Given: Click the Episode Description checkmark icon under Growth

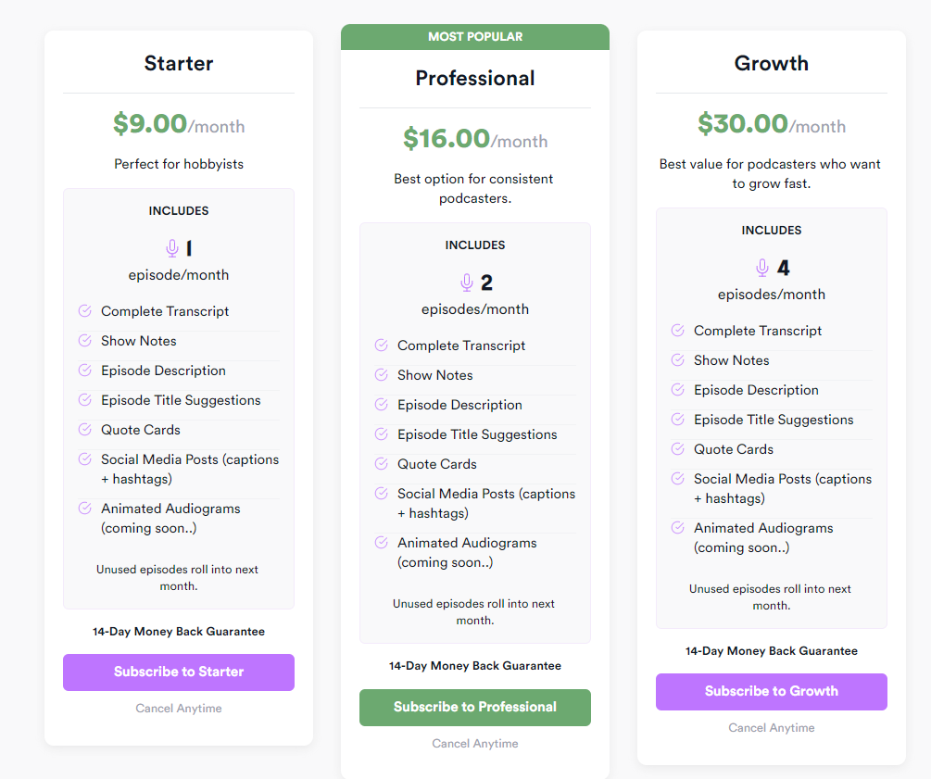Looking at the screenshot, I should (x=677, y=389).
